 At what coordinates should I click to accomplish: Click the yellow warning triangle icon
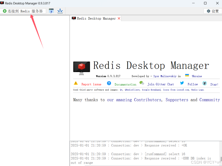(x=76, y=83)
